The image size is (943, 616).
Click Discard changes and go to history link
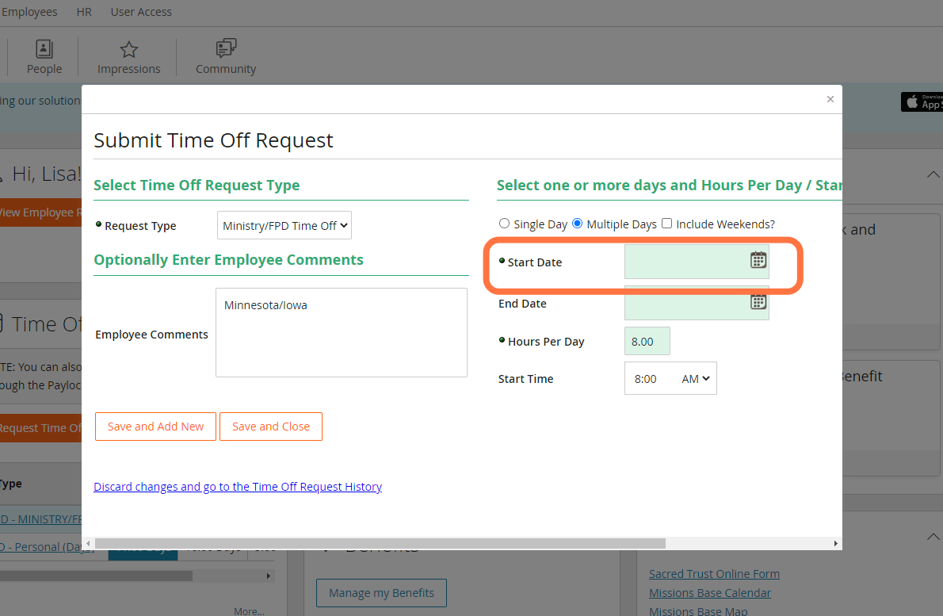coord(238,487)
